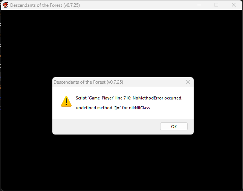Viewport: 243px width, 191px height.
Task: Click the nil:NilClass text
Action: 139,108
